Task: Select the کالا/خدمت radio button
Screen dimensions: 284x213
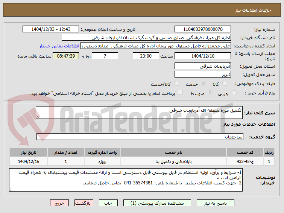Action: click(176, 84)
